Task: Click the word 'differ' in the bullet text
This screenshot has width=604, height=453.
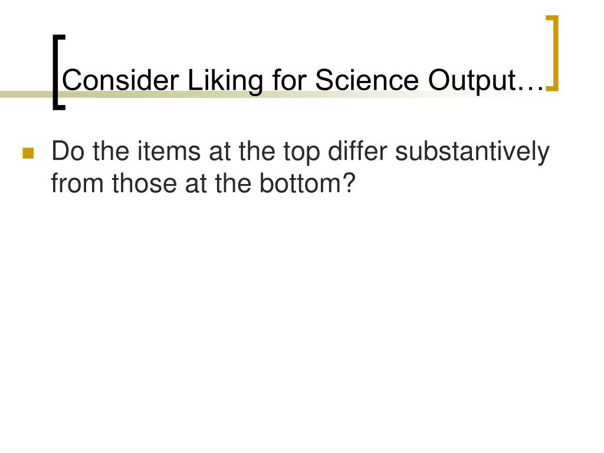Action: point(357,151)
